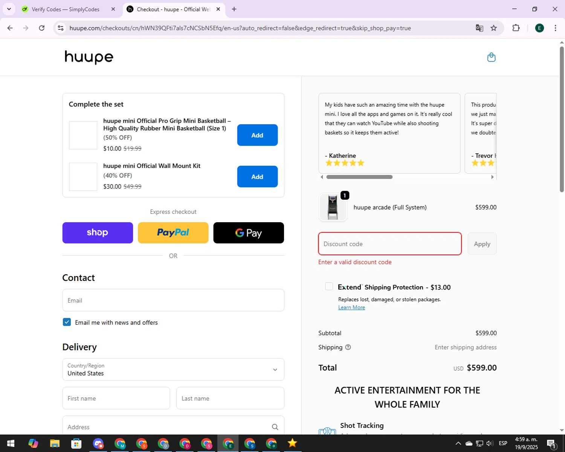565x452 pixels.
Task: Click the address search magnifier icon
Action: tap(275, 427)
